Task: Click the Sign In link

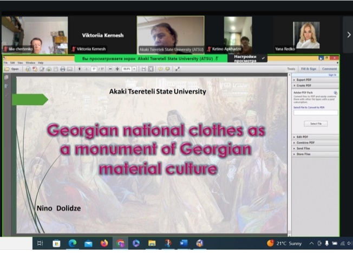Action: click(x=332, y=75)
